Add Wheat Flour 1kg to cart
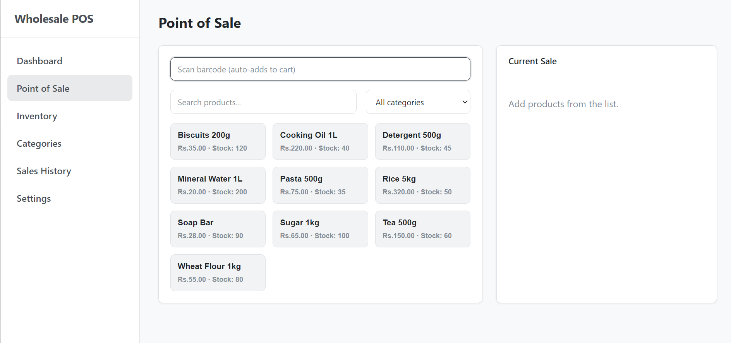The width and height of the screenshot is (731, 343). click(x=218, y=273)
